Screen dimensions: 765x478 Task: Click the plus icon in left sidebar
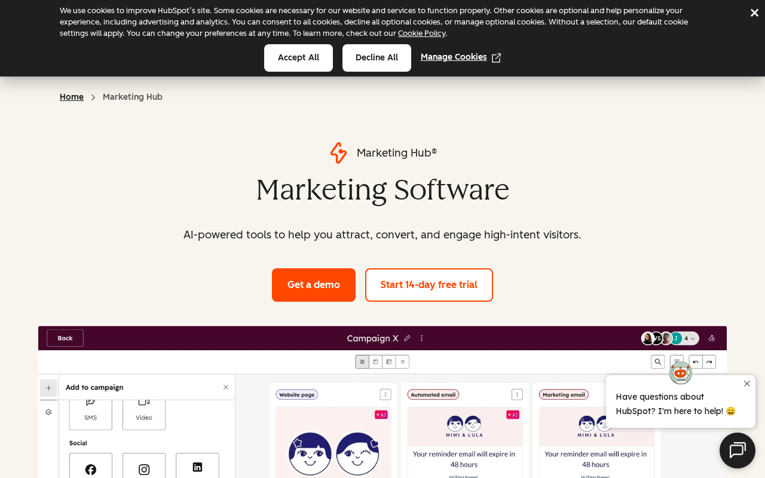[48, 388]
